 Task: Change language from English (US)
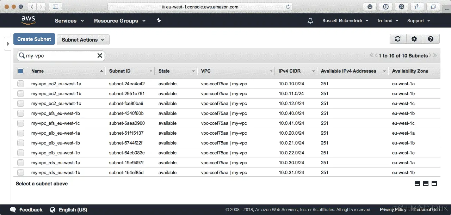(x=73, y=210)
